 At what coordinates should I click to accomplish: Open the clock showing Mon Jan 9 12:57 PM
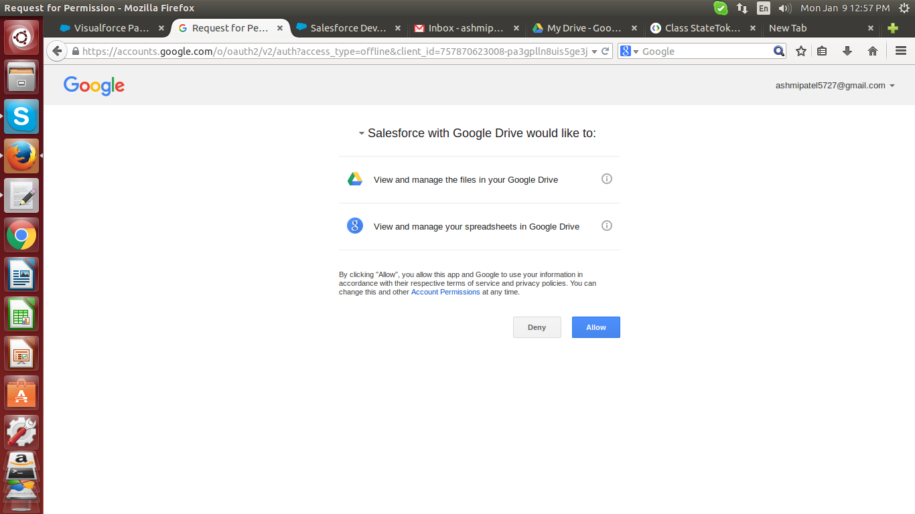point(845,8)
